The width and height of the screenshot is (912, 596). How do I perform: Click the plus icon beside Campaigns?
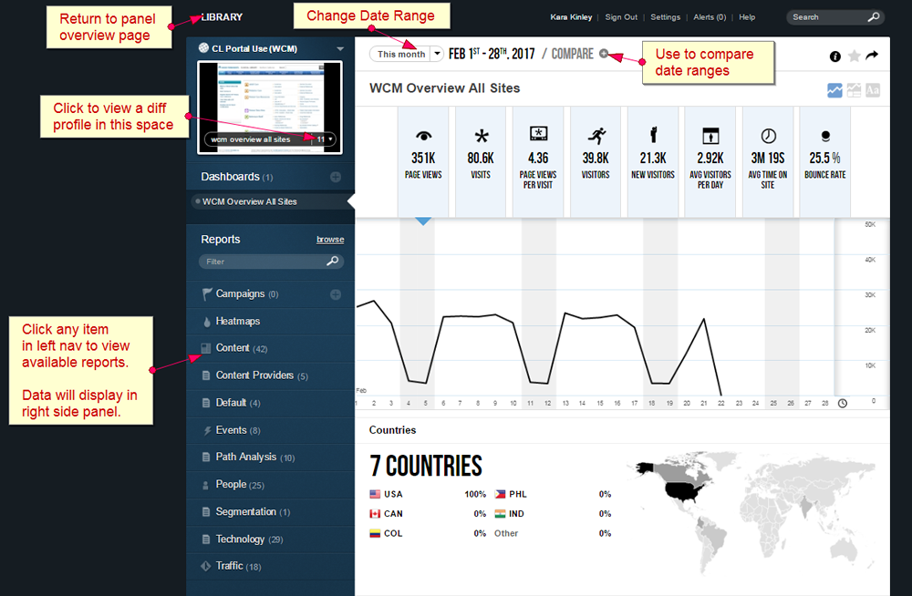click(x=336, y=294)
